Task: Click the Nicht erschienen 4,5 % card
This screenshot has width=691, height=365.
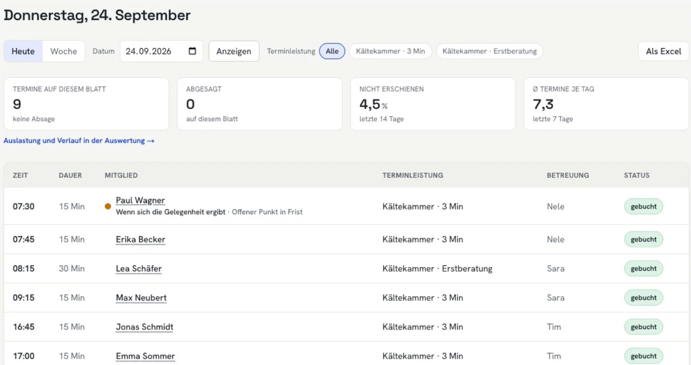Action: [433, 104]
